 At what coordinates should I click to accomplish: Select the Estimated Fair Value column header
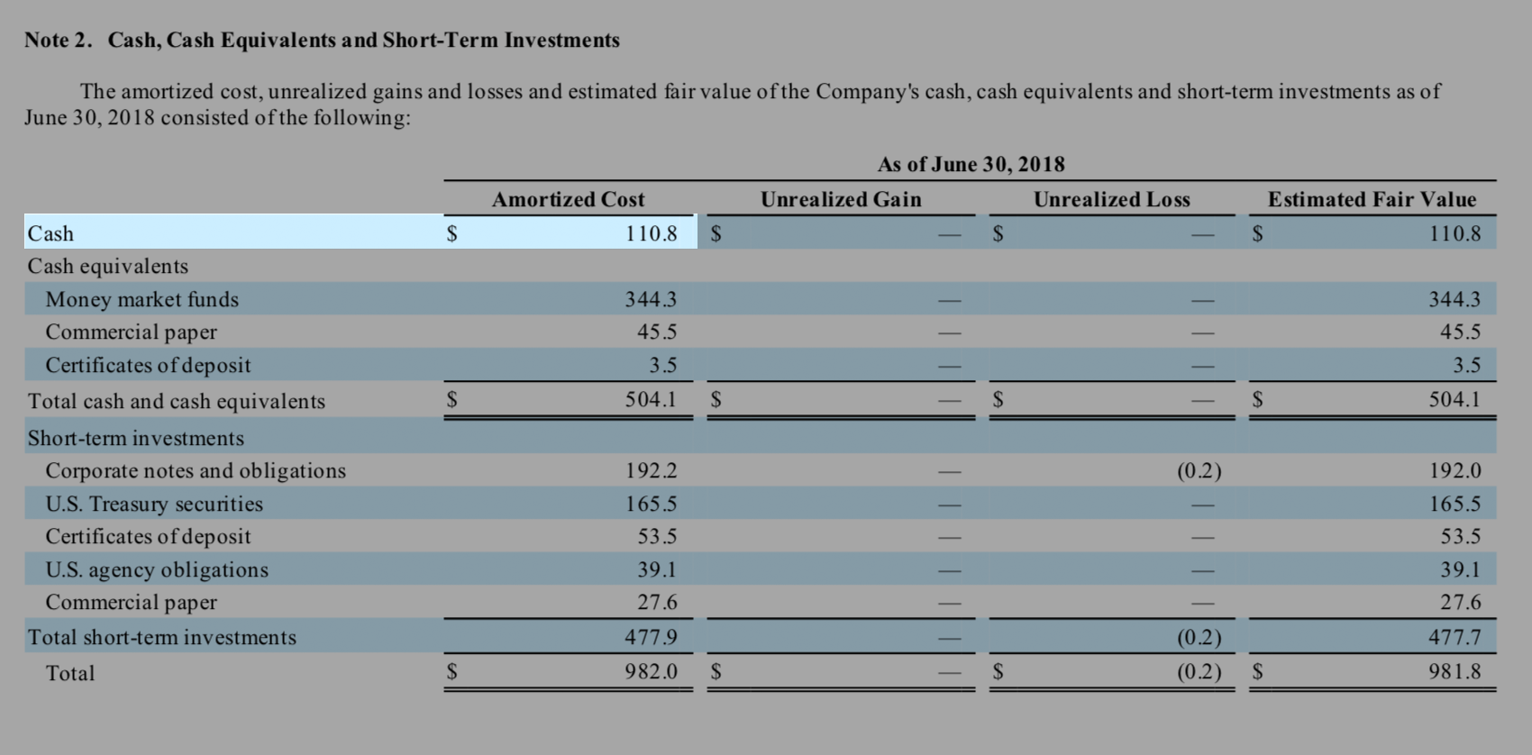(1372, 199)
